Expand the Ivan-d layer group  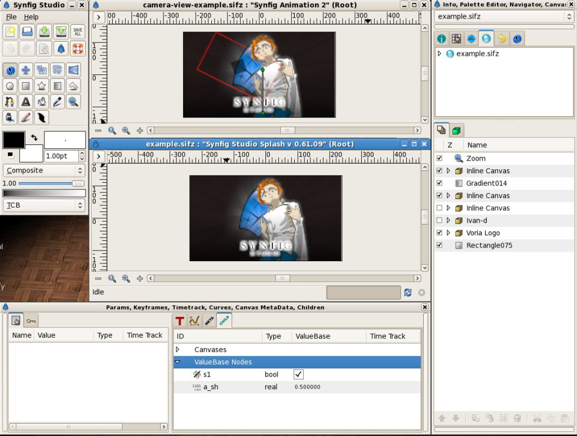coord(448,220)
